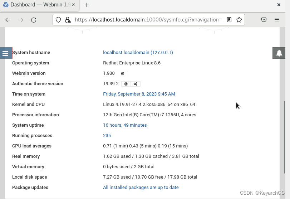Image resolution: width=290 pixels, height=199 pixels.
Task: Open a new tab with the plus button
Action: 87,5
